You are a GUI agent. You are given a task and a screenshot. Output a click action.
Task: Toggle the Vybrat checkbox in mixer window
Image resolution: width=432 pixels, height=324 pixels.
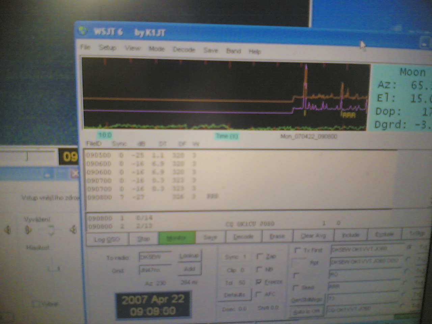coord(36,304)
